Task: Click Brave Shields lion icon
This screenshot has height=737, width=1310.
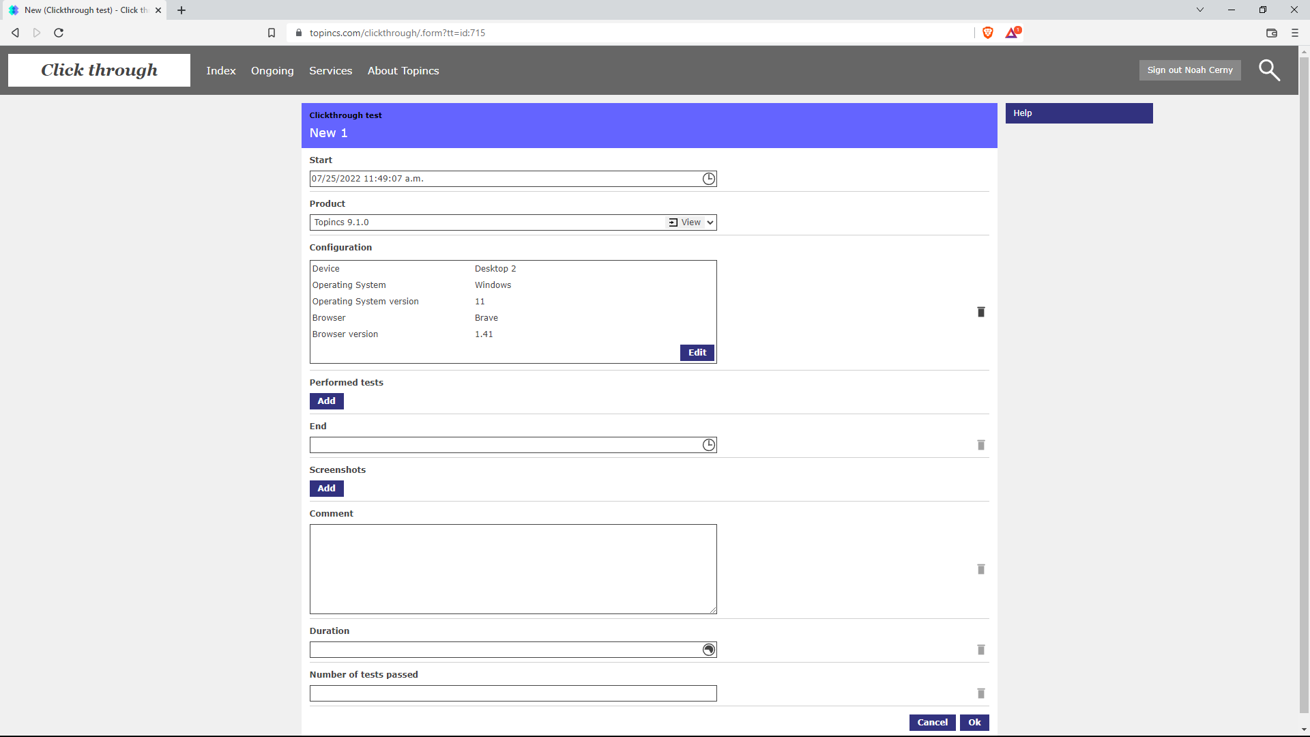Action: pos(987,33)
